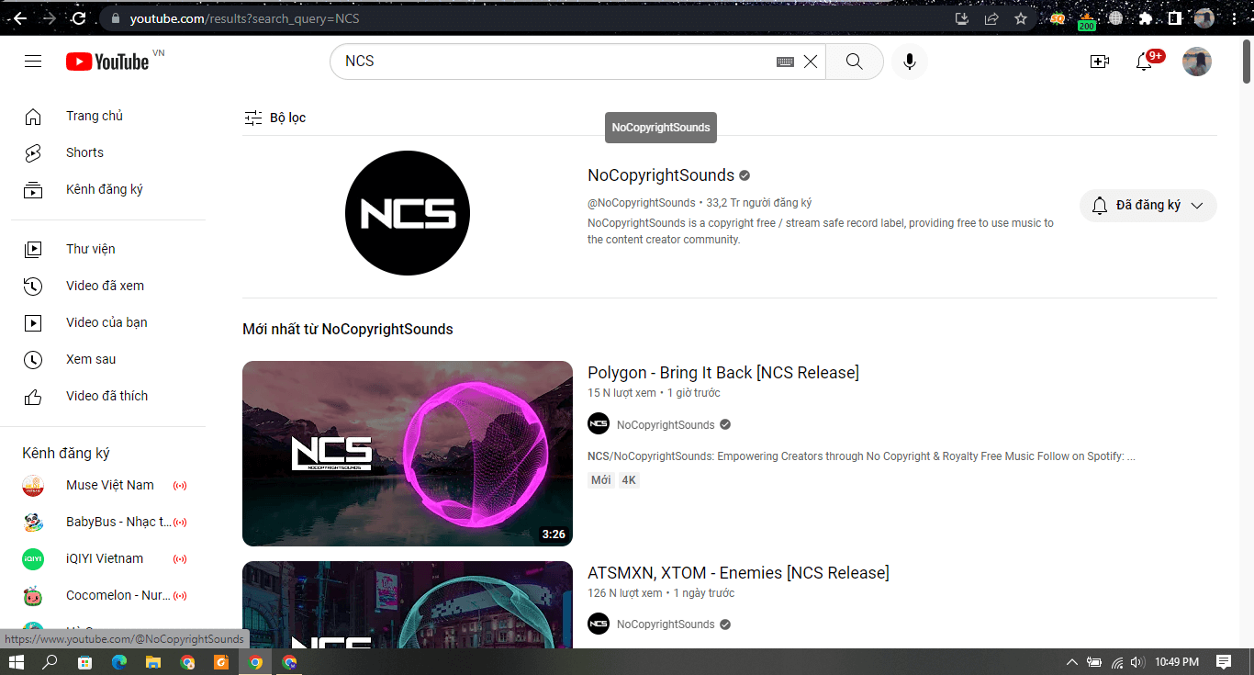Screen dimensions: 1254x675
Task: Open Xem sau watch later list
Action: click(91, 359)
